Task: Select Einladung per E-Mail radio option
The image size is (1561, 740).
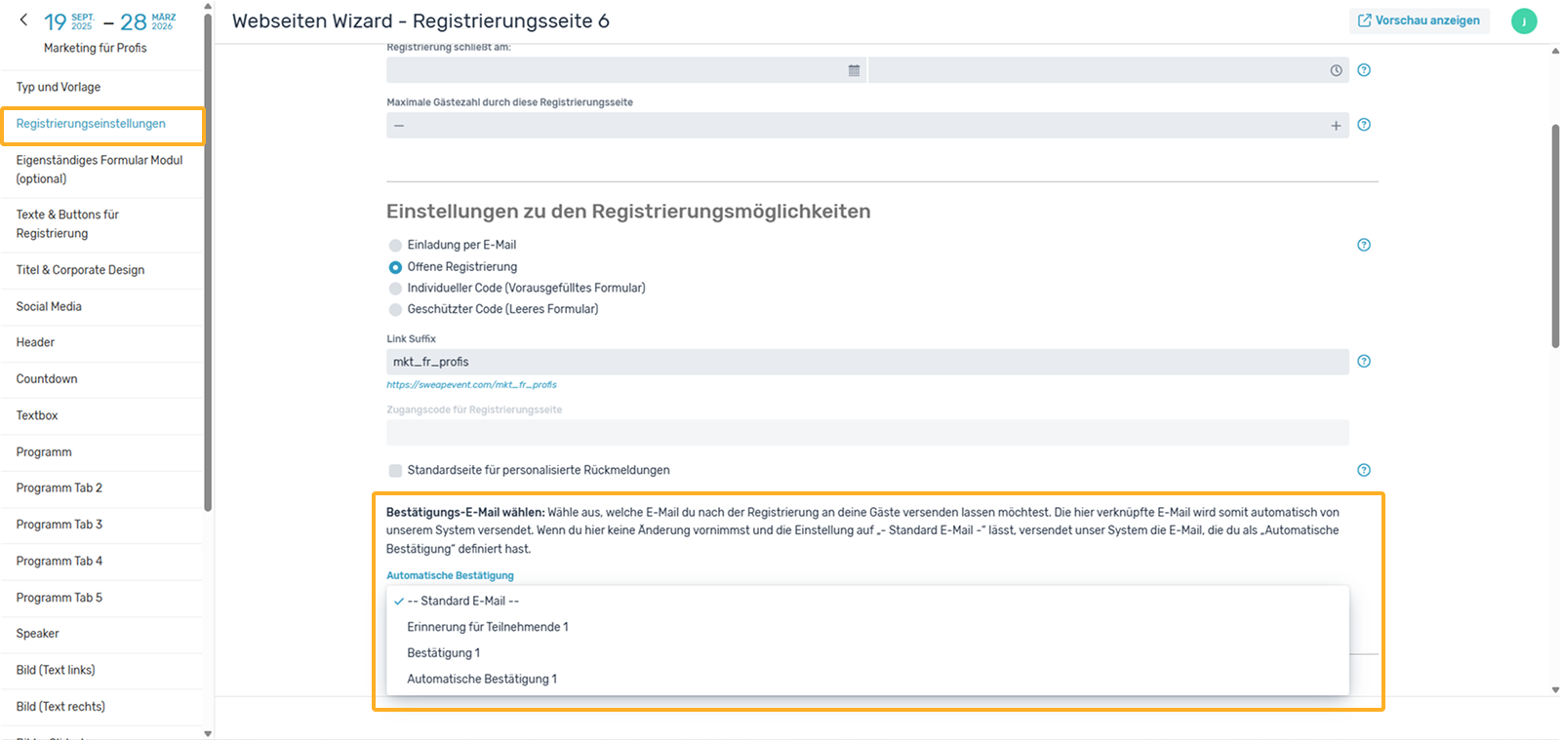Action: pyautogui.click(x=395, y=246)
